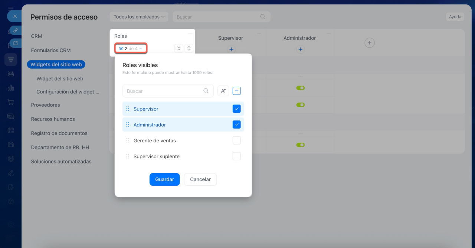475x248 pixels.
Task: Click the large plus to add new role
Action: [369, 43]
